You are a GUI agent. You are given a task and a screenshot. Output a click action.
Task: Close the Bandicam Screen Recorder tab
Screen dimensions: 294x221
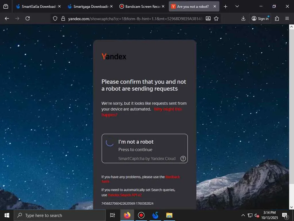click(163, 6)
